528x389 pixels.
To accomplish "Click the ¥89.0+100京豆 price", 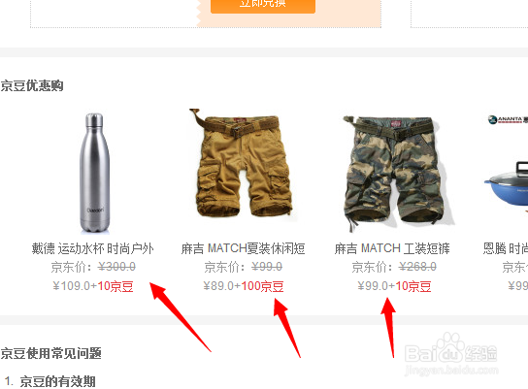I will 243,286.
